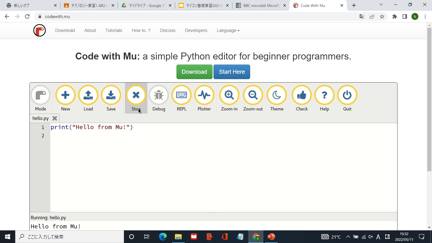The height and width of the screenshot is (243, 432).
Task: Open the REPL panel
Action: click(182, 98)
